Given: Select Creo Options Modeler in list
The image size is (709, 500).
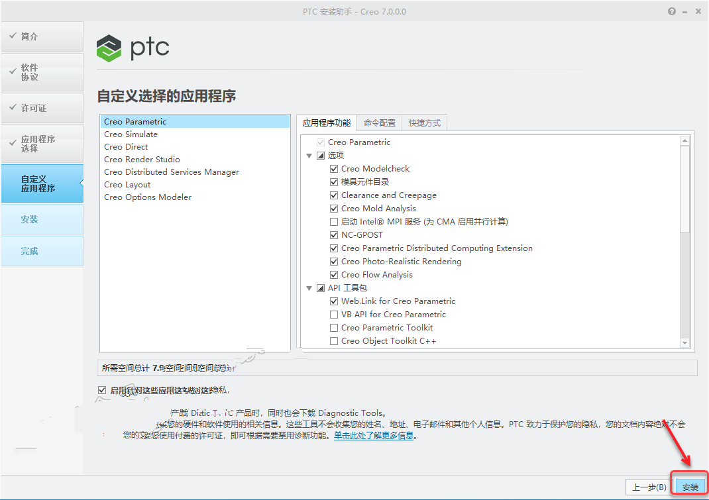Looking at the screenshot, I should tap(195, 197).
